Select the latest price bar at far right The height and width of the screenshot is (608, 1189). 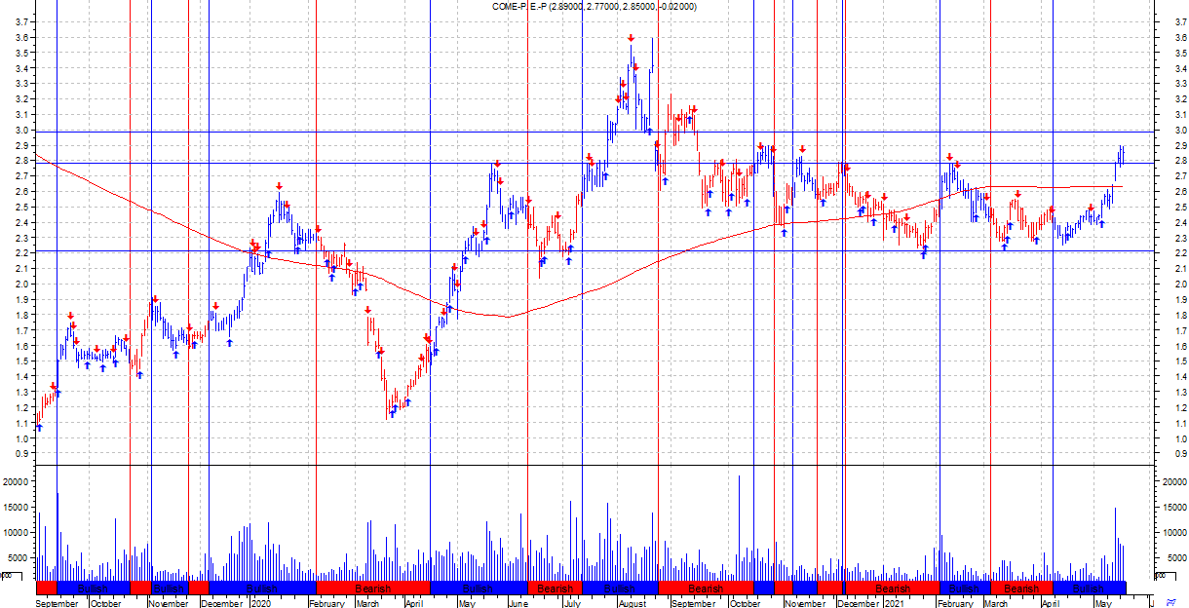pyautogui.click(x=1123, y=154)
